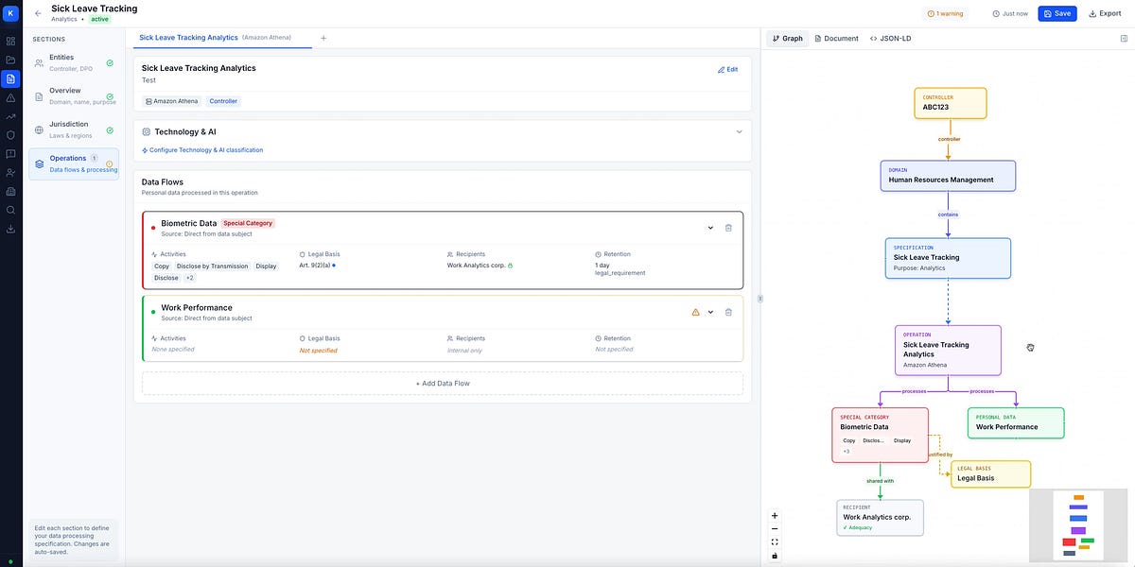The height and width of the screenshot is (567, 1135).
Task: Click the 'Just now' saved timestamp
Action: click(x=1010, y=13)
